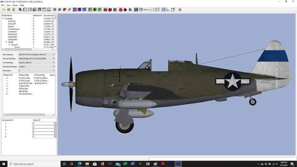Toggle the blue wireframe box with red sphere
Viewport: 297px width, 167px height.
click(75, 10)
